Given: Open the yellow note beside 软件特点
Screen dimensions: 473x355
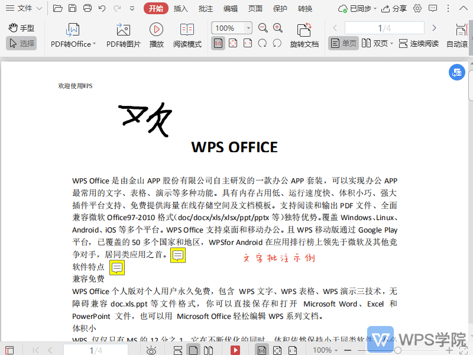Looking at the screenshot, I should [117, 268].
